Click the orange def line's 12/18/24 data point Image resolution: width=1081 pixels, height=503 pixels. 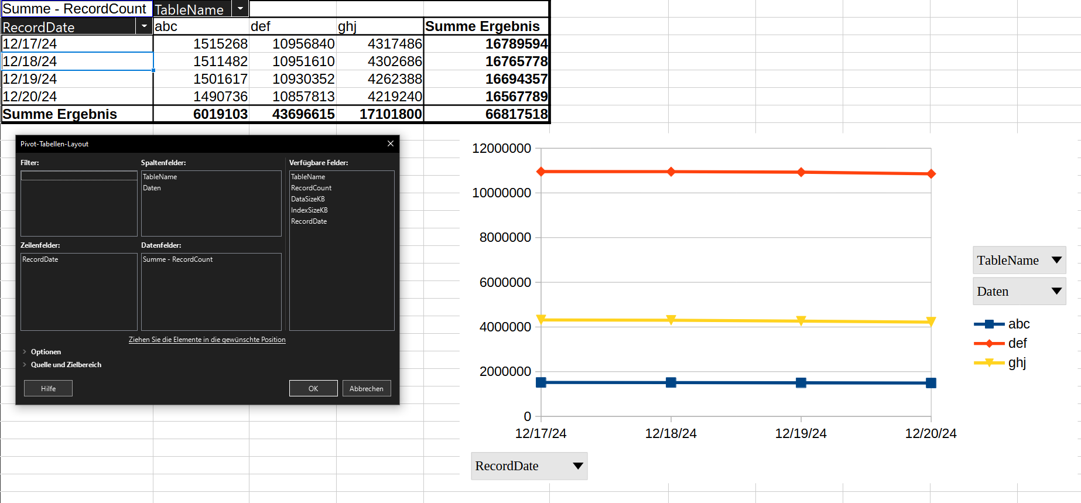tap(671, 172)
